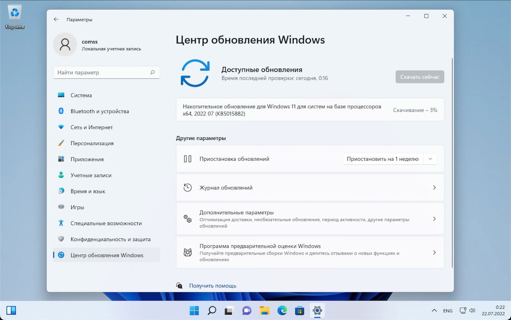
Task: Go to the Система section
Action: 106,95
